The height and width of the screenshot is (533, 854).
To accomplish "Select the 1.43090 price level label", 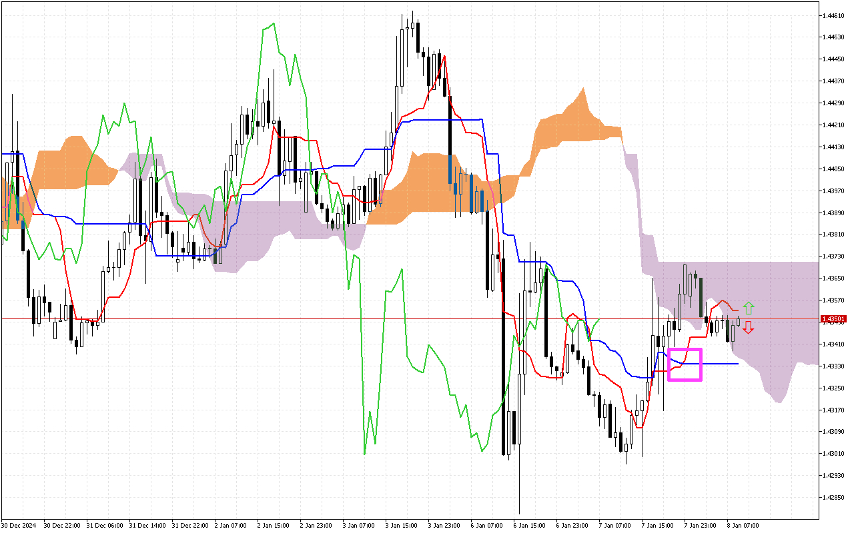I will pos(834,432).
